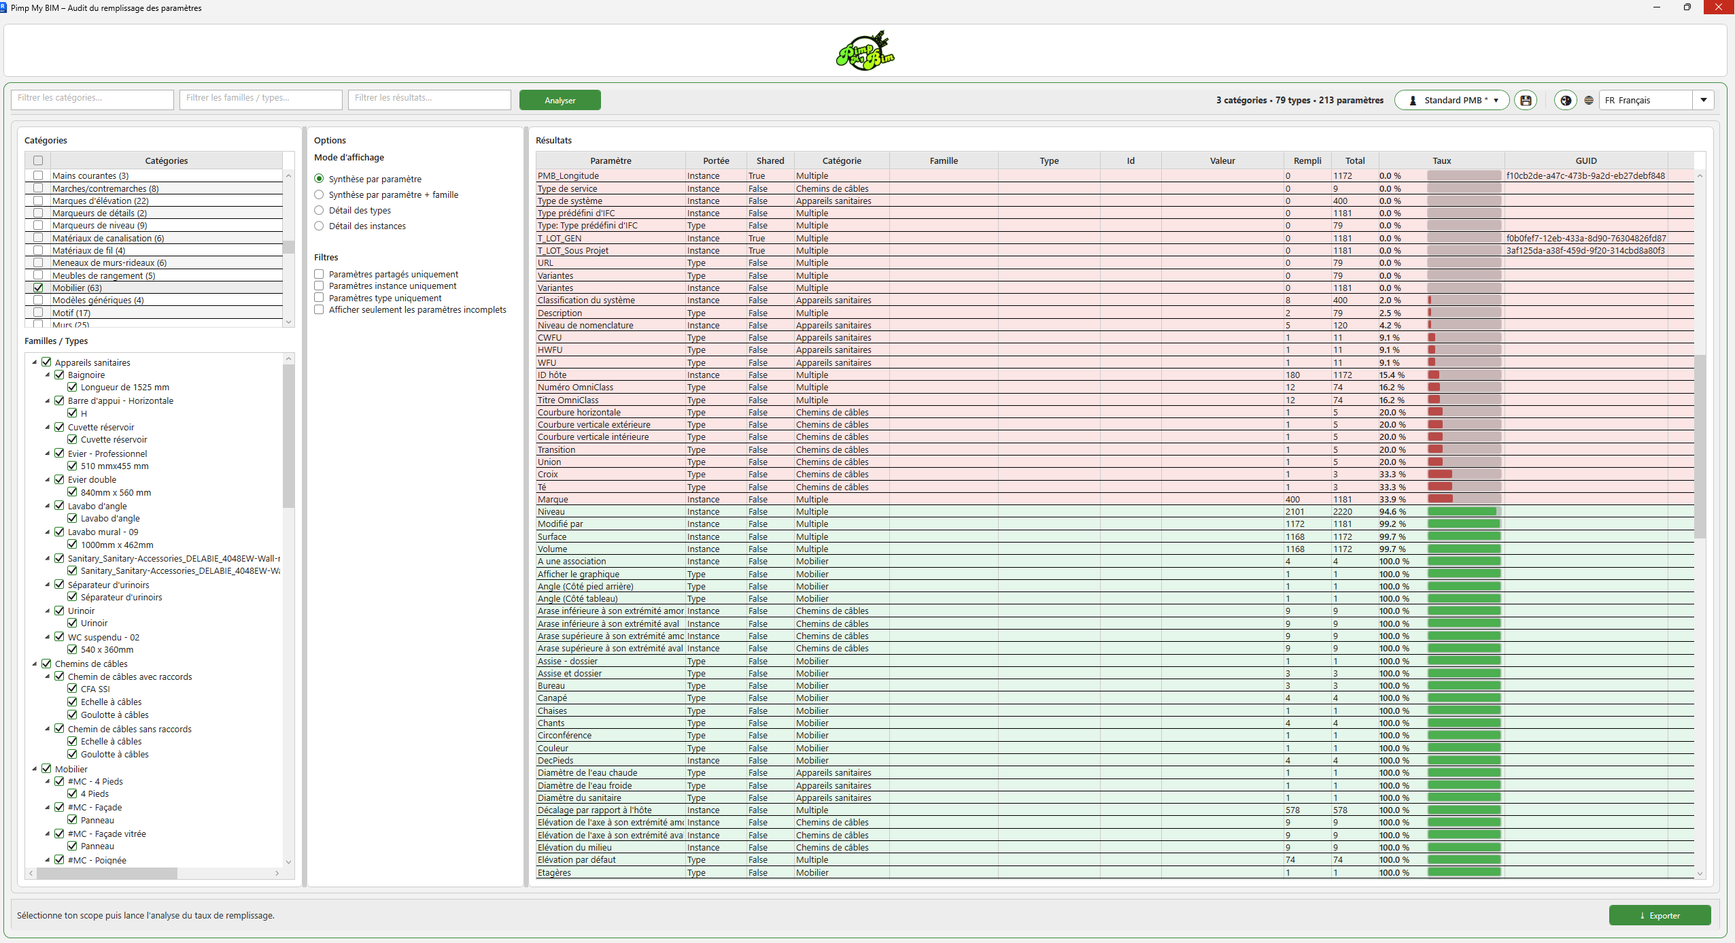
Task: Click the T_LOT_Sous Projet GUID cell
Action: [1585, 250]
